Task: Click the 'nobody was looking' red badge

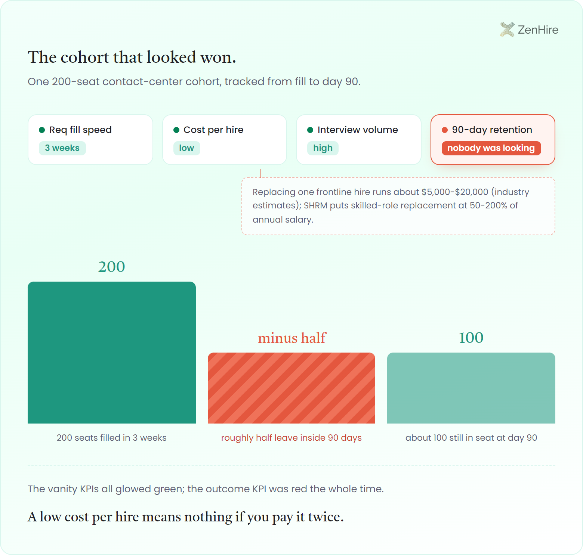Action: click(x=491, y=148)
